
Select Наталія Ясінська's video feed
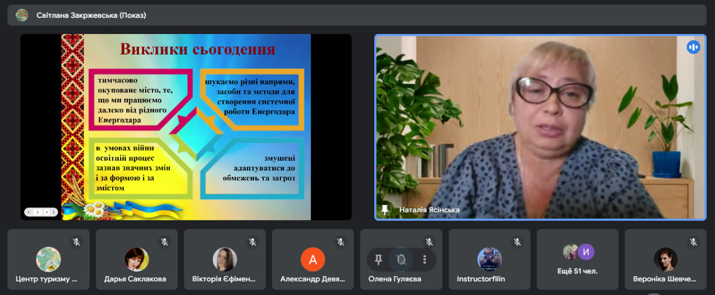click(x=540, y=127)
